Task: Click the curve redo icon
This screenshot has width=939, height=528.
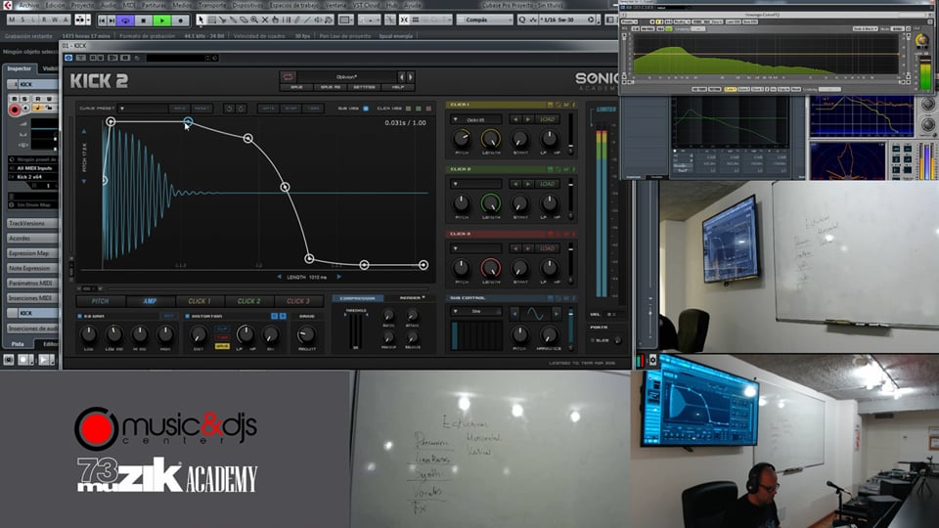Action: [x=241, y=109]
